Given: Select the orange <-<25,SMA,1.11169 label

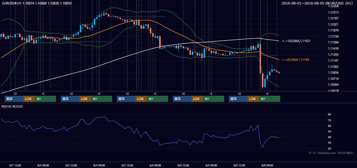Looking at the screenshot, I should pyautogui.click(x=296, y=60).
